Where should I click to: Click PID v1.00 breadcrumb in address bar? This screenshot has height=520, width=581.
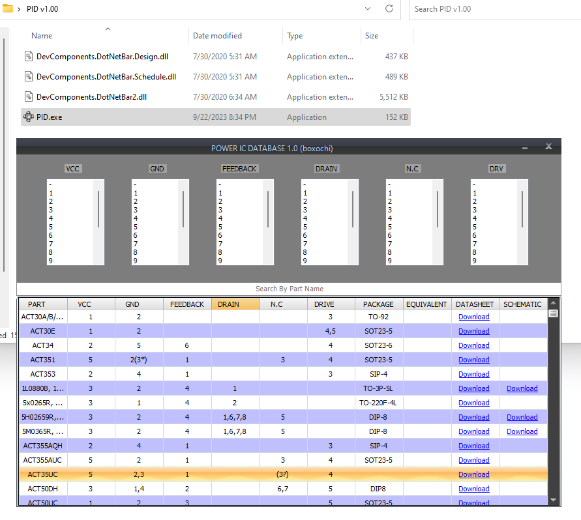42,9
